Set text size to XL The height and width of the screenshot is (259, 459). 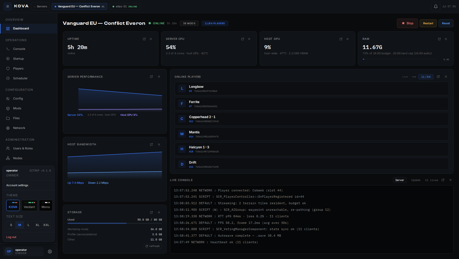click(37, 225)
